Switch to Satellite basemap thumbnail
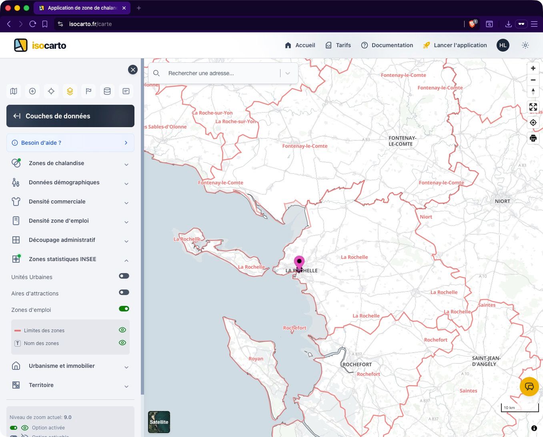 [159, 422]
